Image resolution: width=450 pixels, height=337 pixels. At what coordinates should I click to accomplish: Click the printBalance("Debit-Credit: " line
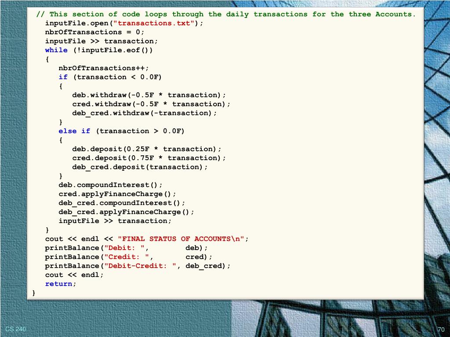[x=138, y=266]
